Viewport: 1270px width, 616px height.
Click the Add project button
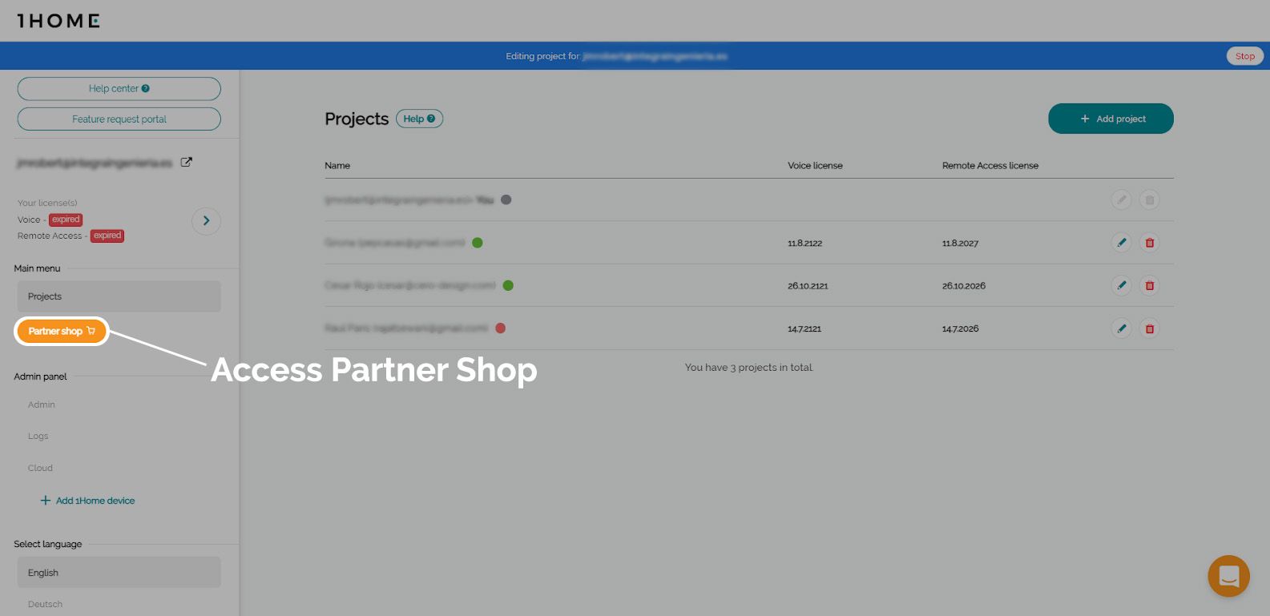pyautogui.click(x=1111, y=119)
